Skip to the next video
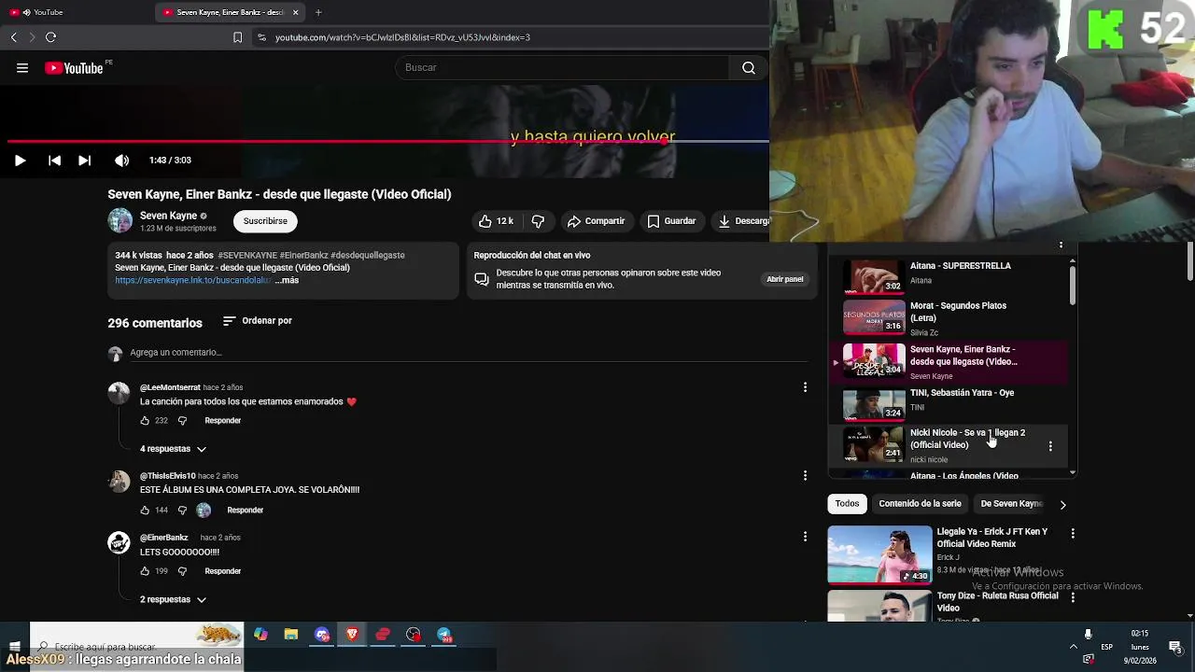Viewport: 1195px width, 672px height. coord(84,161)
